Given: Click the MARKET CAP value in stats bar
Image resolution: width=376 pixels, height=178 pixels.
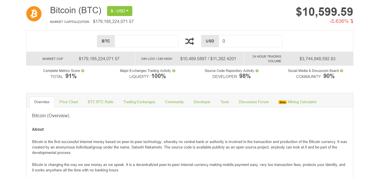Looking at the screenshot, I should [99, 59].
